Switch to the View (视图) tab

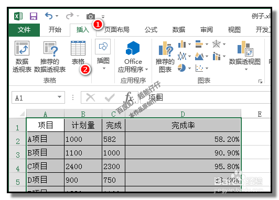[234, 30]
